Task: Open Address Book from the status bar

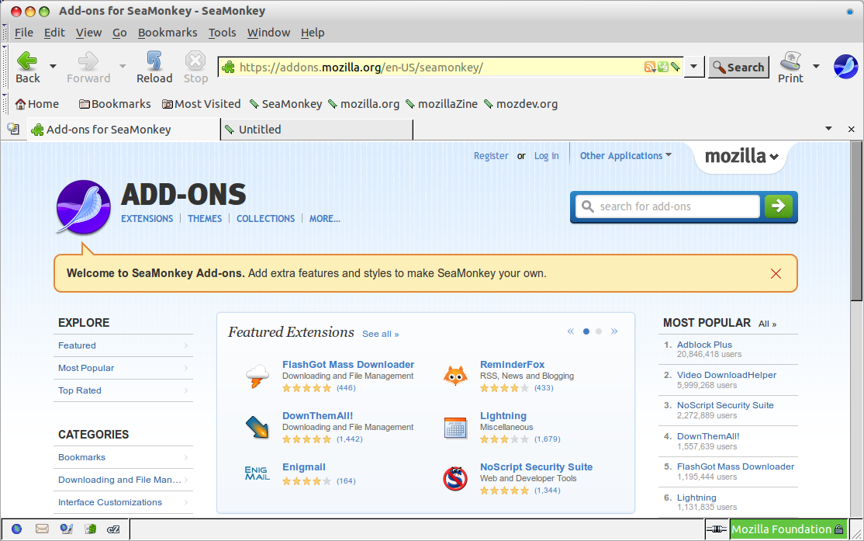Action: [91, 529]
